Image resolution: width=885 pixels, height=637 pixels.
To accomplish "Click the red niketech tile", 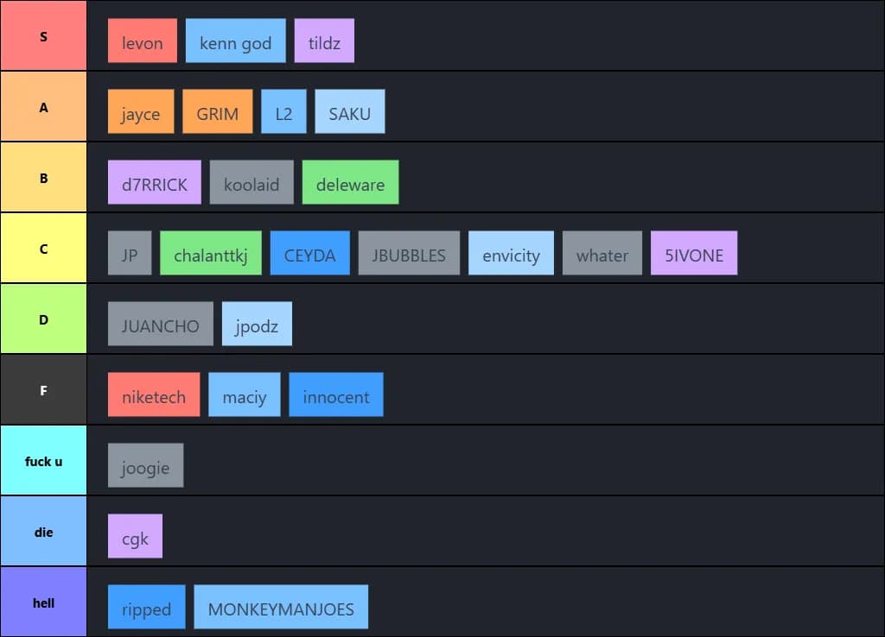I will pos(154,394).
